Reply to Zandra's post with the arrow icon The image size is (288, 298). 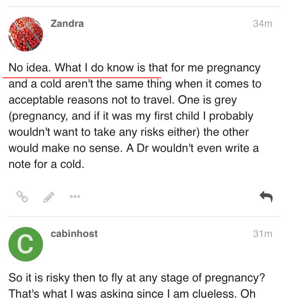pos(266,197)
